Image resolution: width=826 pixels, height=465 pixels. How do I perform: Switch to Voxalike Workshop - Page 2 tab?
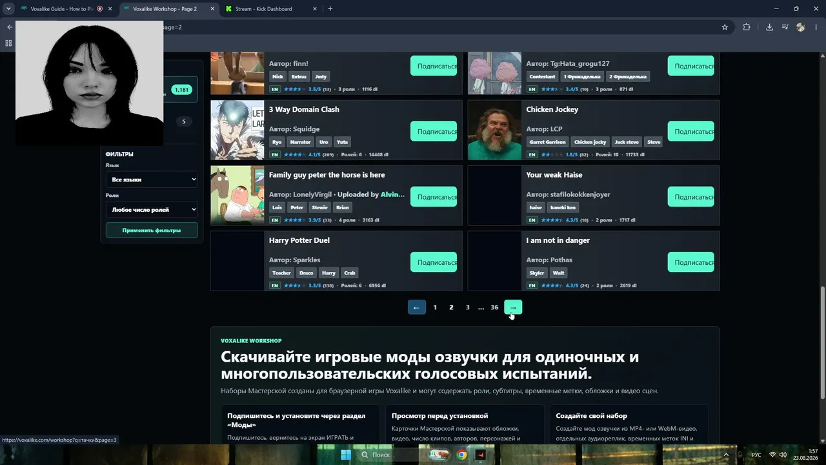click(165, 9)
